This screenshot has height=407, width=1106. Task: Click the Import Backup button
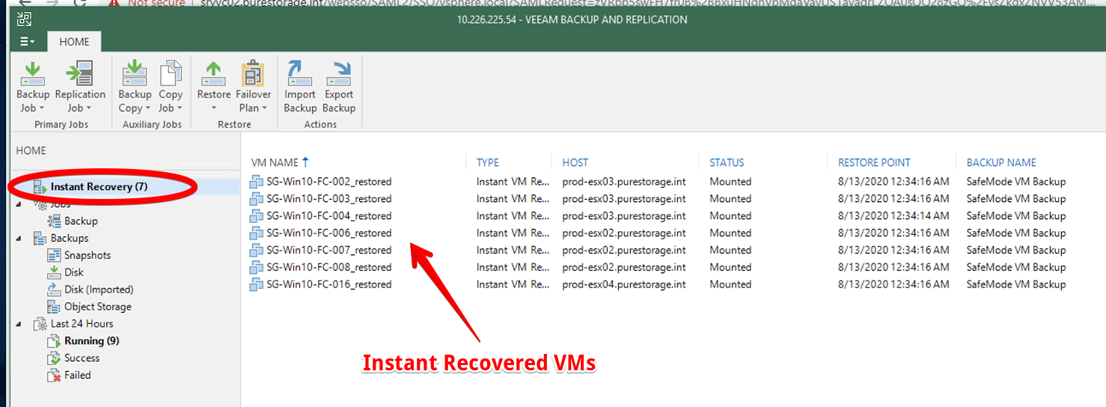pyautogui.click(x=300, y=88)
